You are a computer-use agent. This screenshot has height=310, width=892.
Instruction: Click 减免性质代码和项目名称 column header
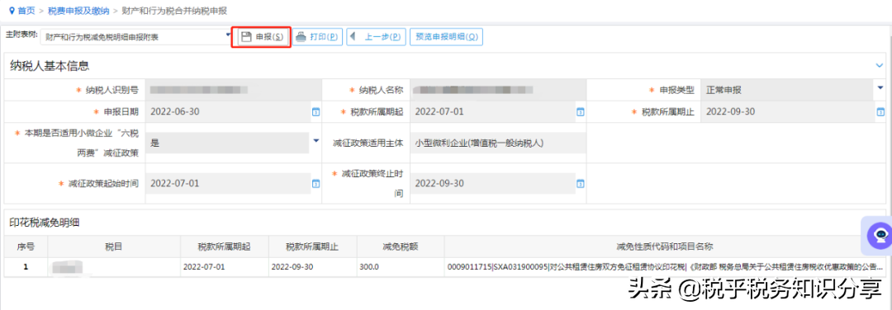(x=665, y=247)
